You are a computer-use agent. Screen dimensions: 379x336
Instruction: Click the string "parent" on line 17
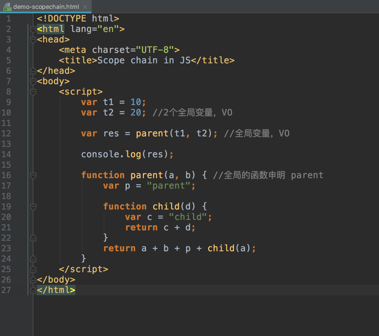pyautogui.click(x=168, y=186)
